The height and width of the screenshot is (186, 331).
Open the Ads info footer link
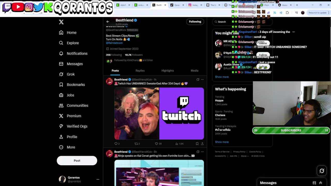tap(234, 156)
